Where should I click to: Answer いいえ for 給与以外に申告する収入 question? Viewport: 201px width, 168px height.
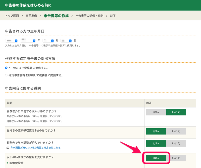[176, 112]
